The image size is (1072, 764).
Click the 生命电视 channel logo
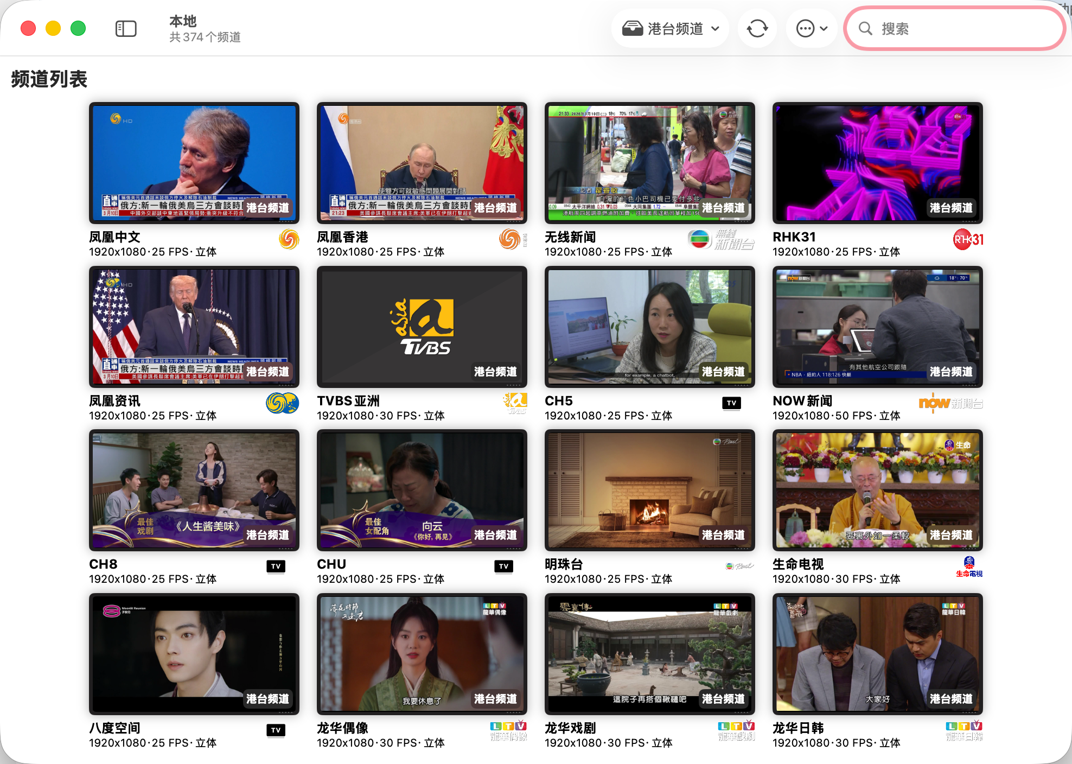pyautogui.click(x=969, y=566)
